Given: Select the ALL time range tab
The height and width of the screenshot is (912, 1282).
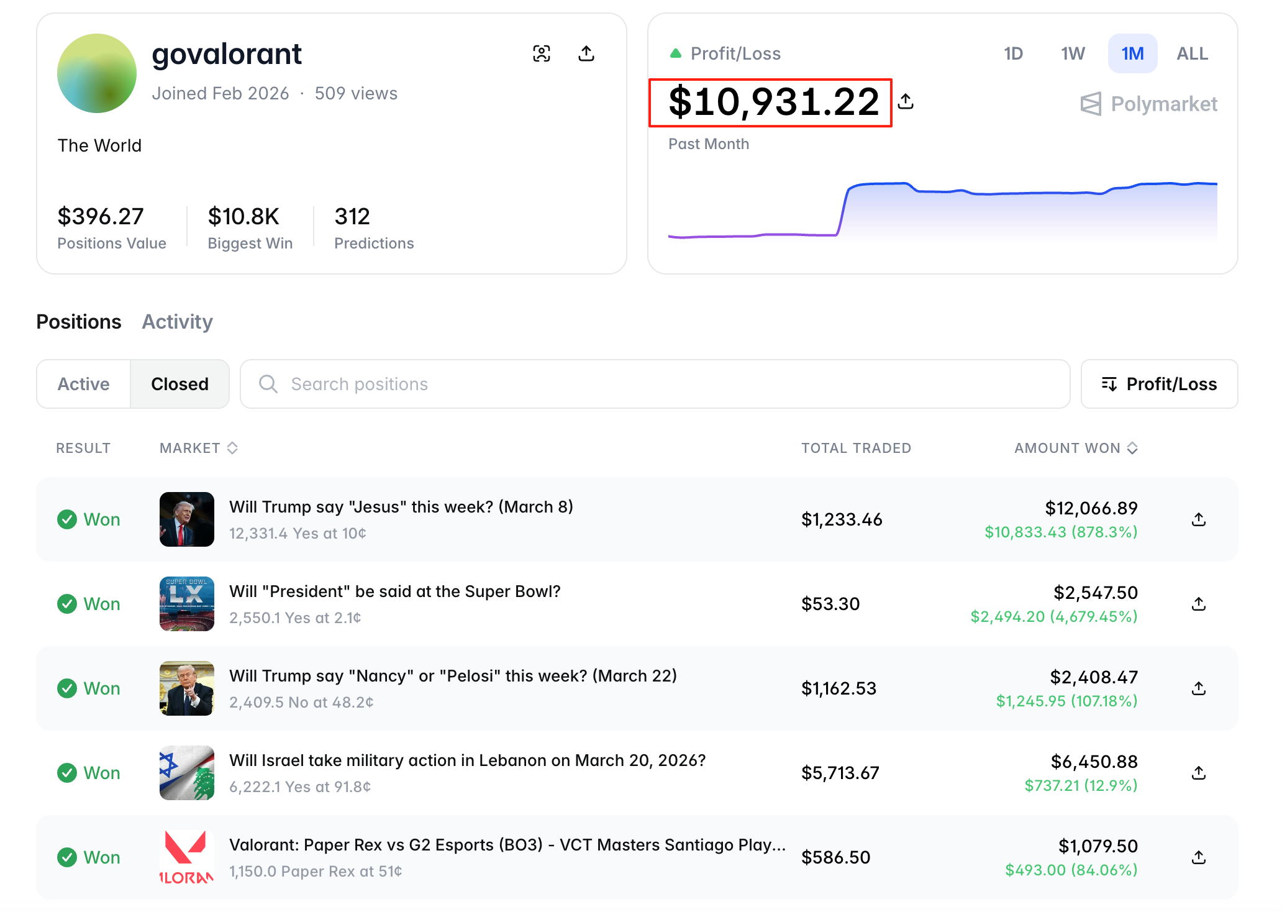Looking at the screenshot, I should point(1191,54).
